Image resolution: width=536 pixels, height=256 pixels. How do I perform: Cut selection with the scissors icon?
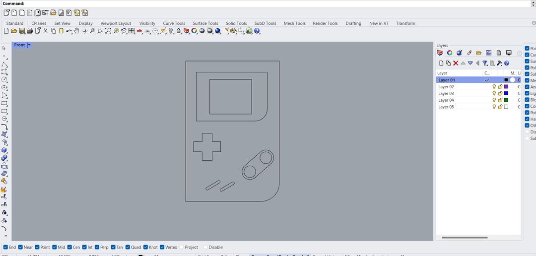tap(46, 31)
